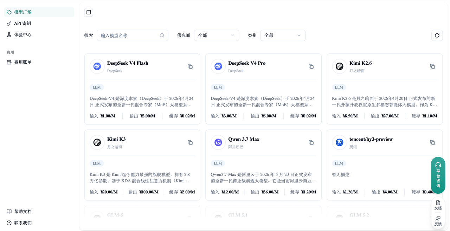450x231 pixels.
Task: Click the search magnifier icon
Action: click(162, 36)
